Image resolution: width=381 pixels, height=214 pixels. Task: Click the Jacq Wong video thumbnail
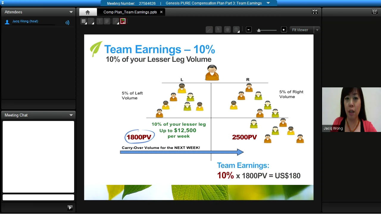[x=351, y=110]
